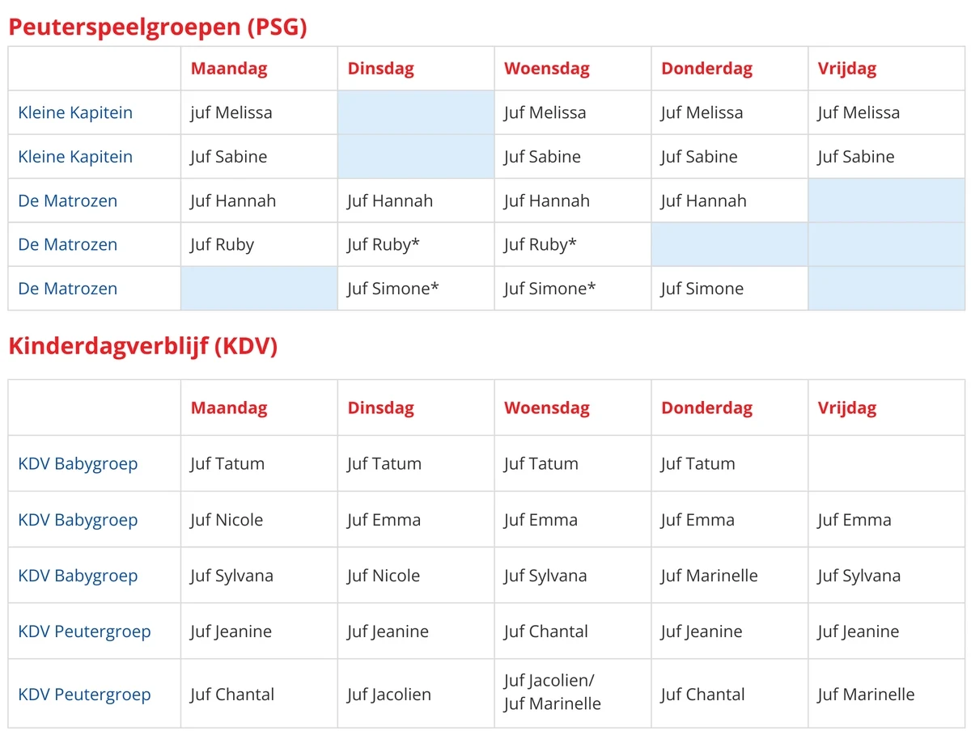Image resolution: width=971 pixels, height=739 pixels.
Task: Select Vrijdag header in the KDV table
Action: (x=847, y=408)
